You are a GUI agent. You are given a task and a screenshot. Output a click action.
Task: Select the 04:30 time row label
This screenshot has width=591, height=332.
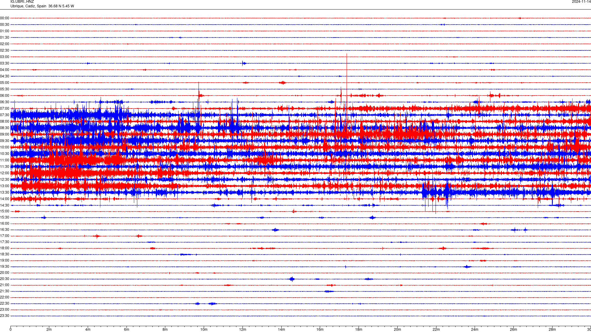pos(5,76)
